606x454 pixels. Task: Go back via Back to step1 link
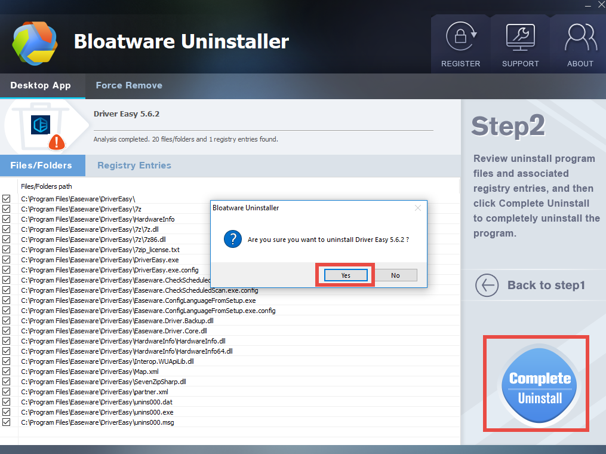tap(546, 286)
